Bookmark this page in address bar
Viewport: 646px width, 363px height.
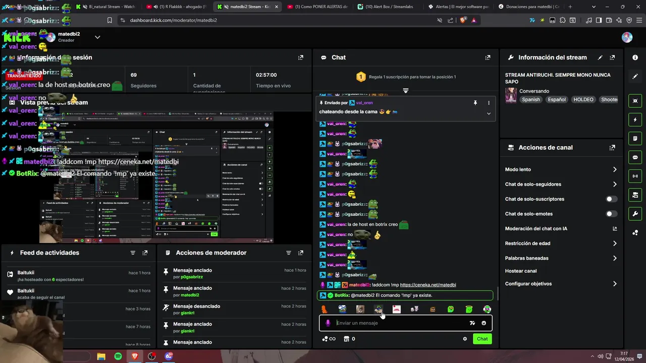tap(110, 20)
